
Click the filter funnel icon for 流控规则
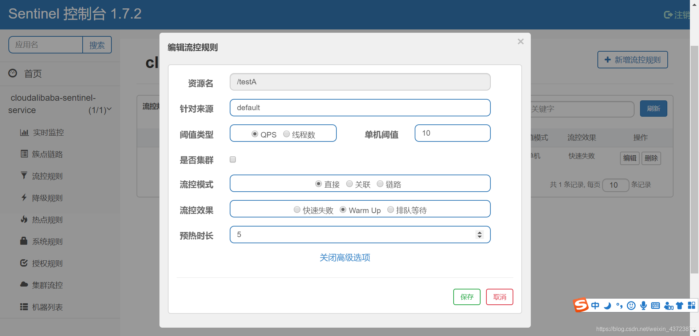click(24, 176)
